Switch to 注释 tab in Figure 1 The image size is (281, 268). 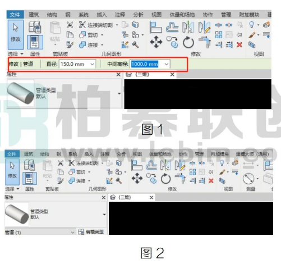coord(120,15)
